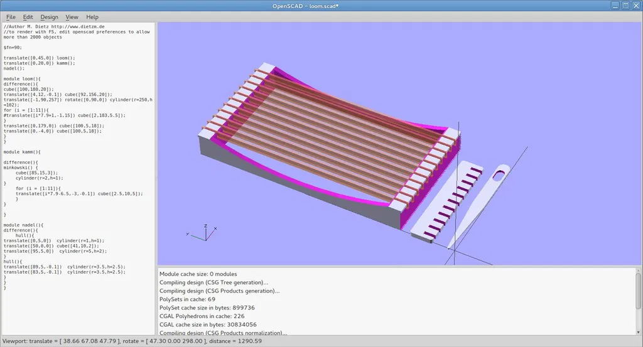Click the line 'minkowski() {'
Screen dimensions: 643x347
[x=21, y=168]
